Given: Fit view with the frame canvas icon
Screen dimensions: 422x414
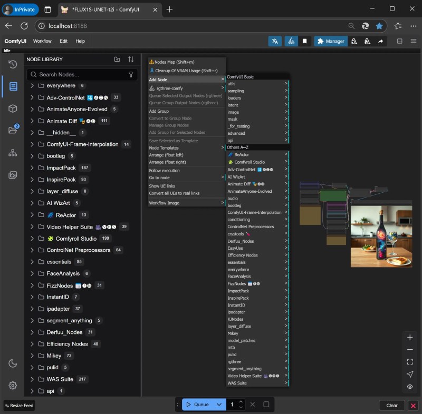Looking at the screenshot, I should tap(410, 362).
